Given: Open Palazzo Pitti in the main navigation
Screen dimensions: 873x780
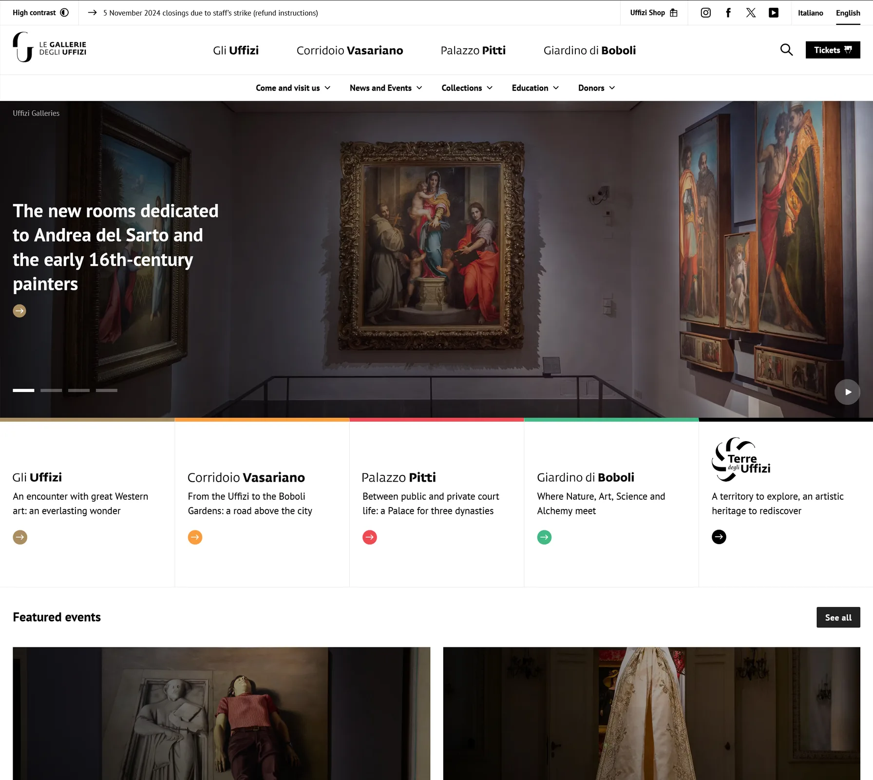Looking at the screenshot, I should tap(473, 50).
